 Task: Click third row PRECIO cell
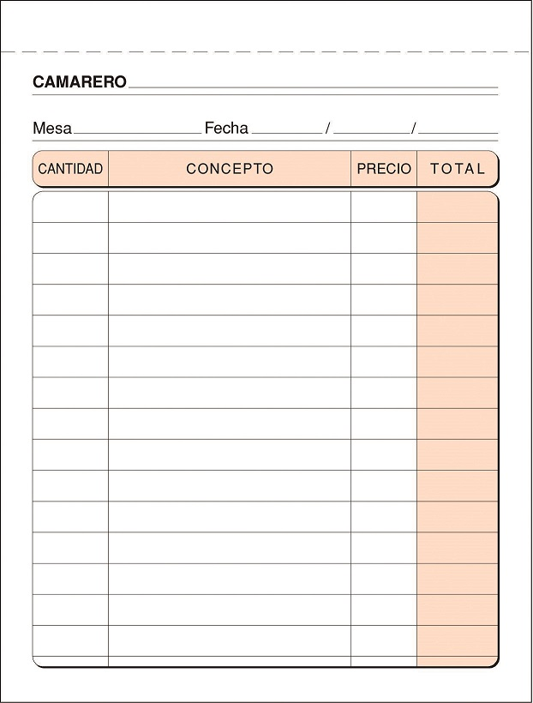384,269
